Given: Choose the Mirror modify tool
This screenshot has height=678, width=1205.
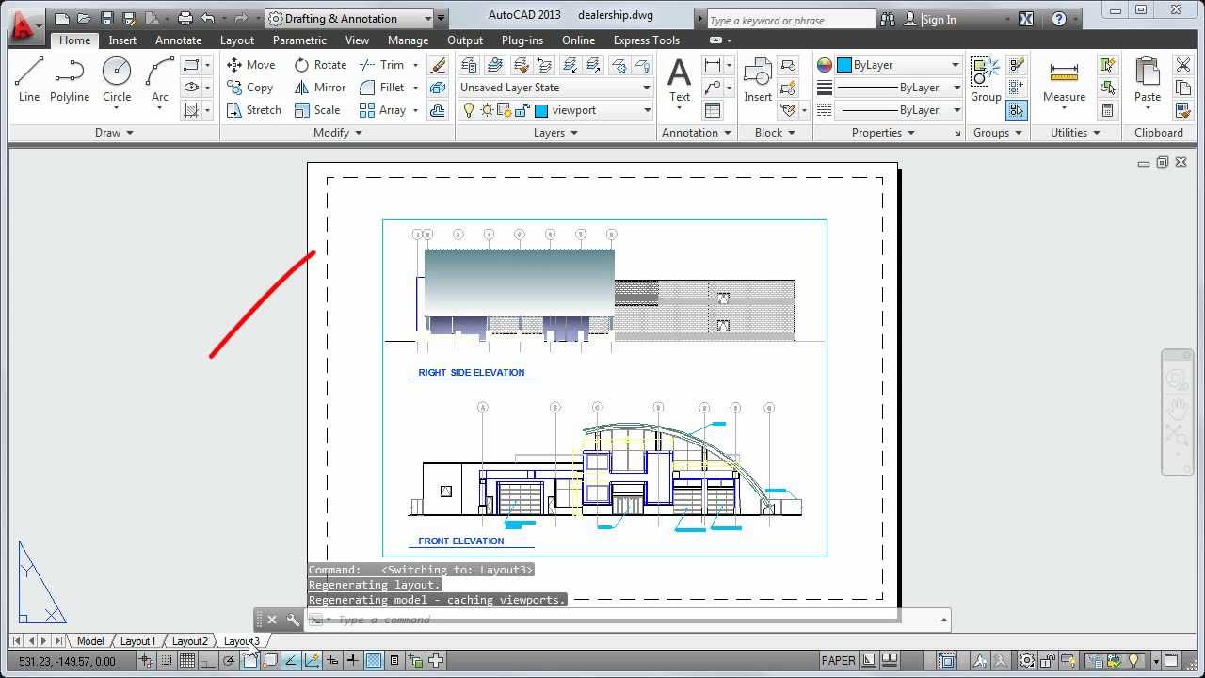Looking at the screenshot, I should coord(319,88).
